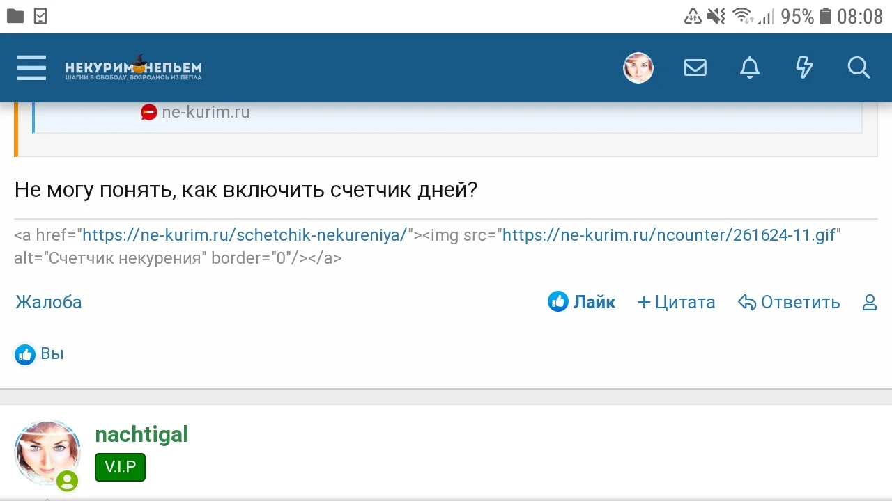Click the Жалоба report link

tap(48, 302)
